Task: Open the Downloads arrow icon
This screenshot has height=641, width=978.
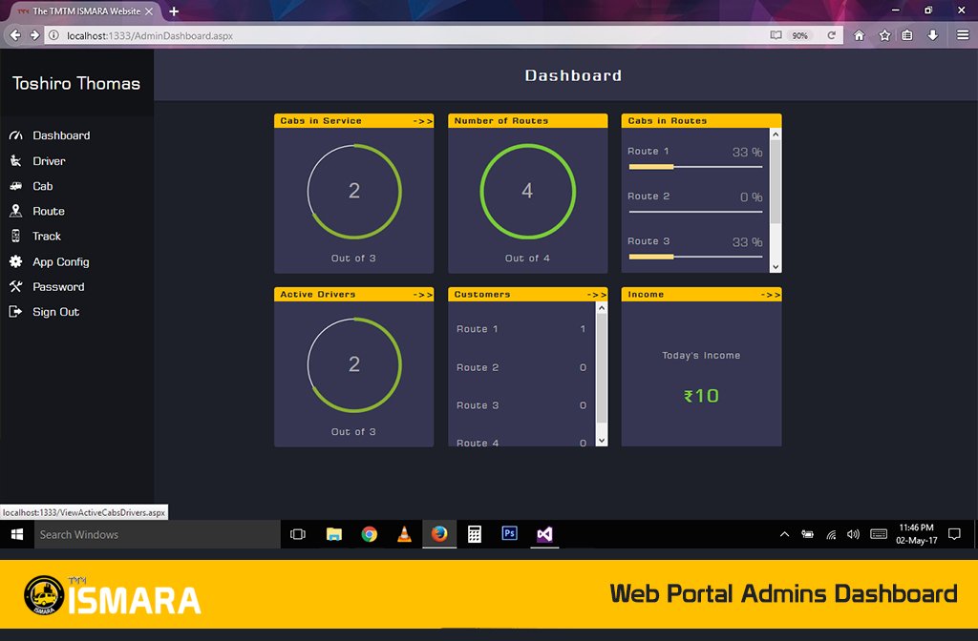Action: [x=932, y=35]
